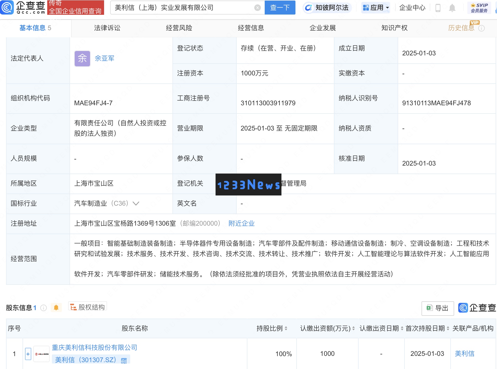Click the 企查查 logo beside export button
Screen dimensions: 497x369
point(477,308)
